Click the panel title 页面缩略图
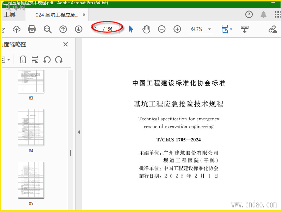The width and height of the screenshot is (282, 211). pyautogui.click(x=14, y=45)
